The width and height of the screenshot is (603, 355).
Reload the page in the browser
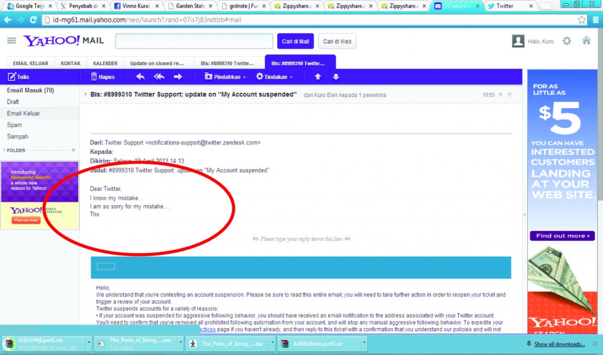pos(33,19)
